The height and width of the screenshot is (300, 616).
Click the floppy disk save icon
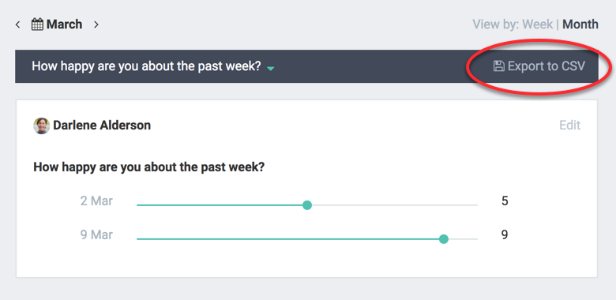(x=498, y=66)
